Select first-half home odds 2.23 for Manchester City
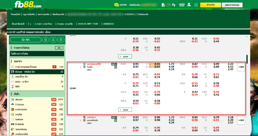Viewport: 258px width, 136px height. click(231, 64)
